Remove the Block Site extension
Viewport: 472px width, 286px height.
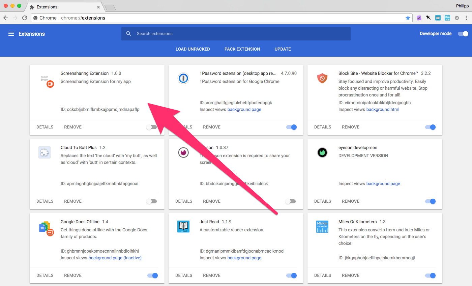351,127
